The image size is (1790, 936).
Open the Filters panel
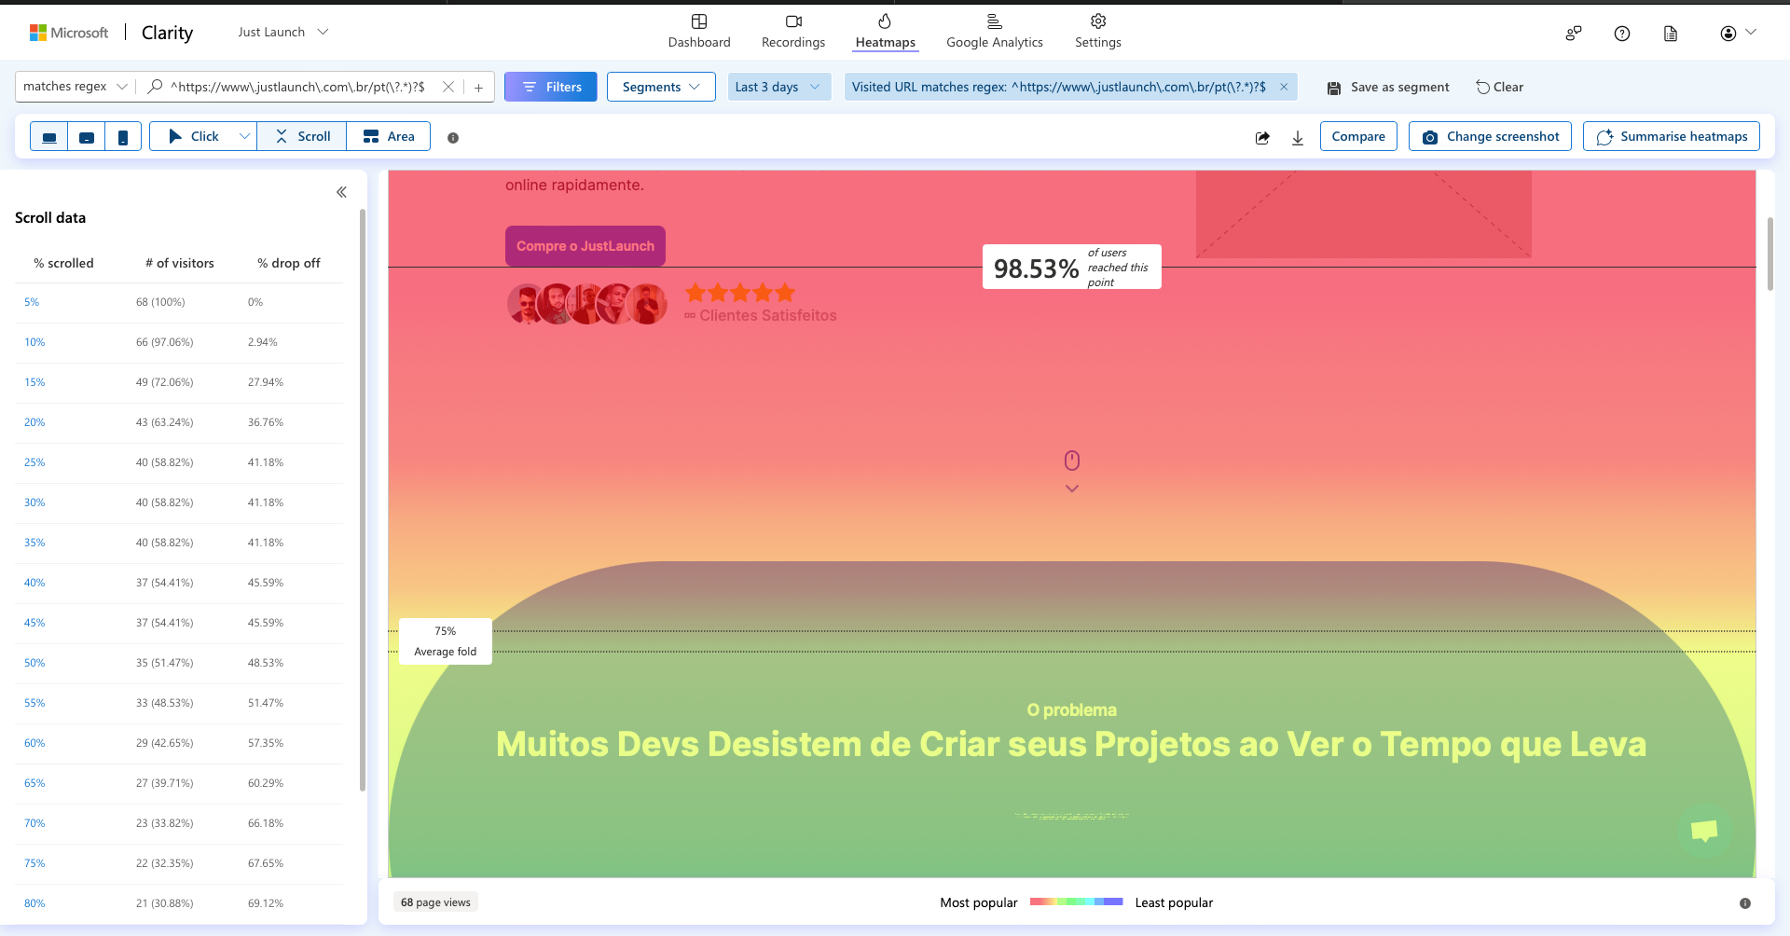click(x=551, y=87)
